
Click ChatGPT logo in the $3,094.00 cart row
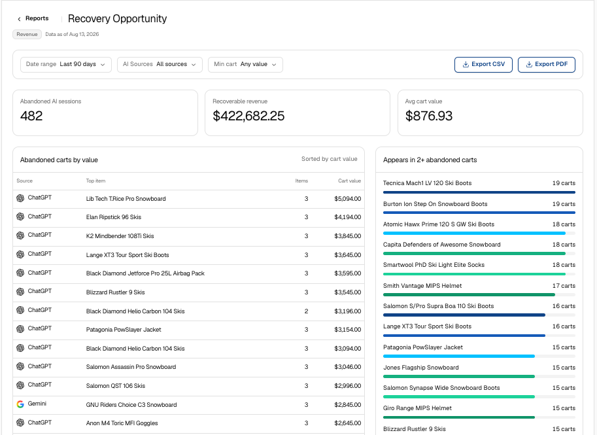pyautogui.click(x=20, y=348)
